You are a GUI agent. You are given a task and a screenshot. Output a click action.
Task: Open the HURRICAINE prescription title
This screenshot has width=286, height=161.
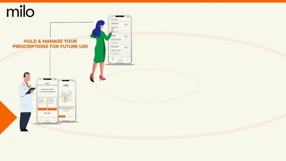(x=115, y=47)
